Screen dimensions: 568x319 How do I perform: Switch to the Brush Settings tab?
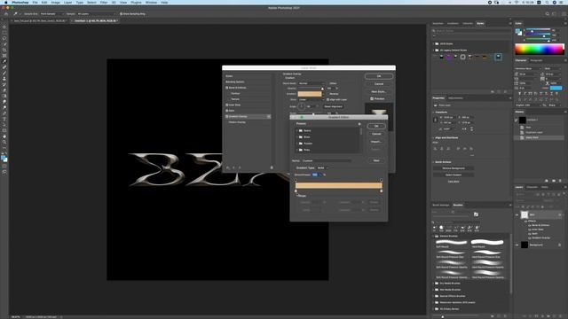[x=440, y=205]
